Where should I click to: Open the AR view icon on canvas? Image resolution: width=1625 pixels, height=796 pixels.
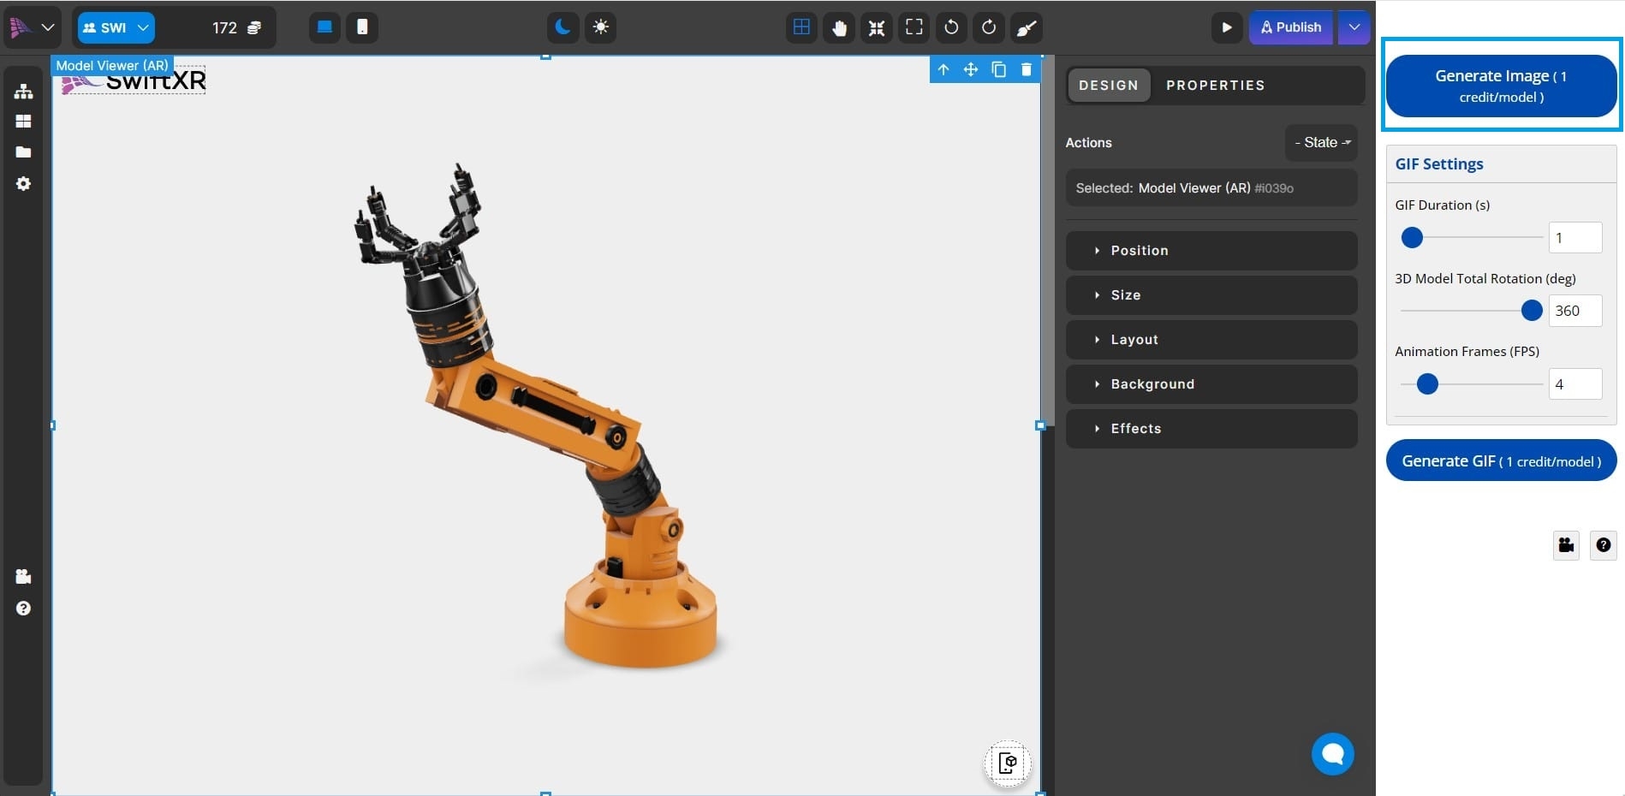pos(1008,763)
